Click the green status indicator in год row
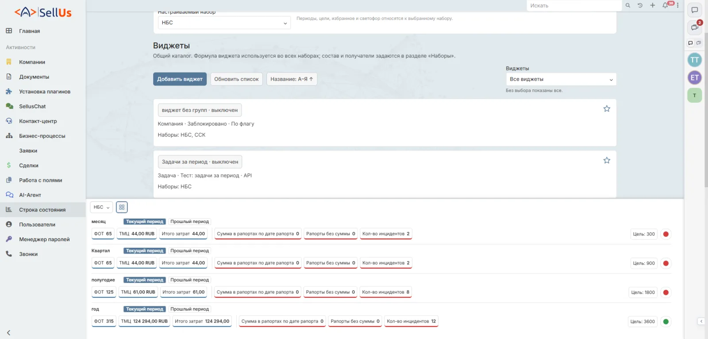The width and height of the screenshot is (708, 339). coord(666,322)
